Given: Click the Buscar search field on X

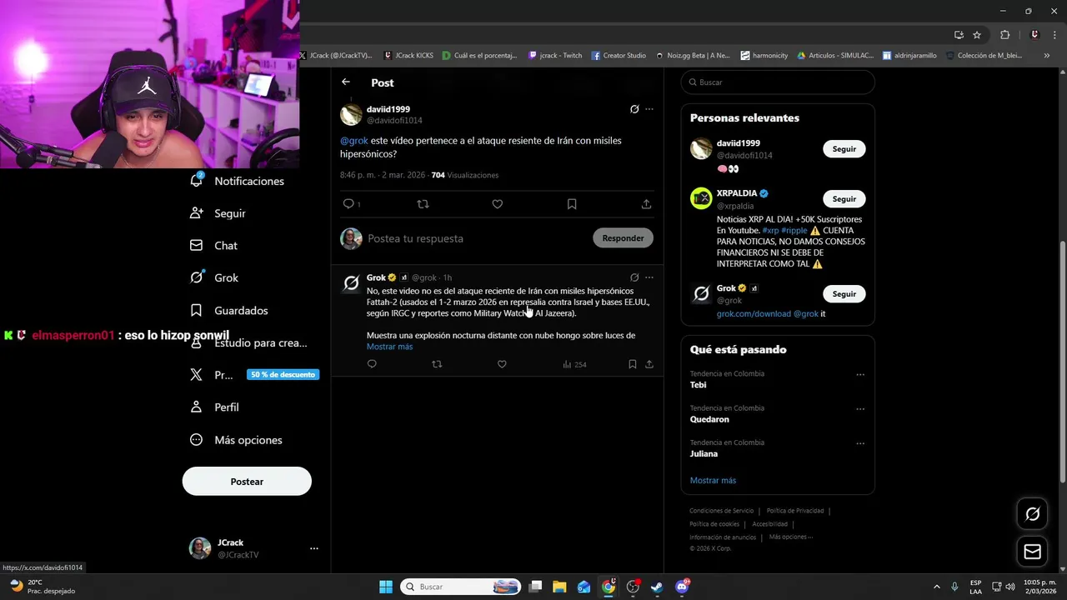Looking at the screenshot, I should coord(778,82).
